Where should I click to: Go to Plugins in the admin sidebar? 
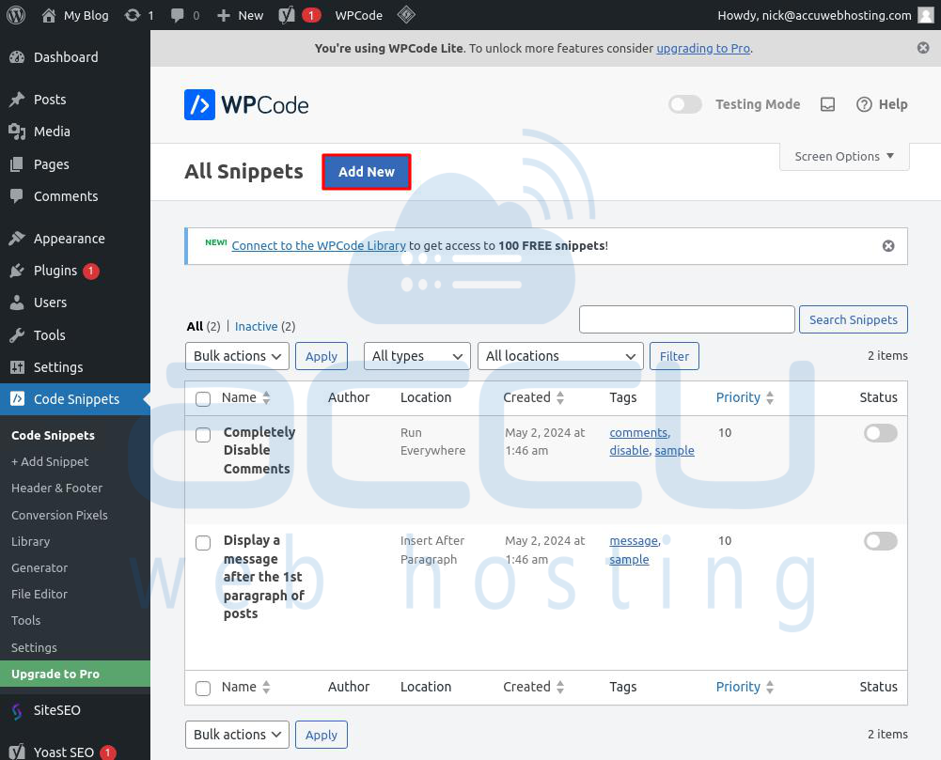tap(55, 271)
